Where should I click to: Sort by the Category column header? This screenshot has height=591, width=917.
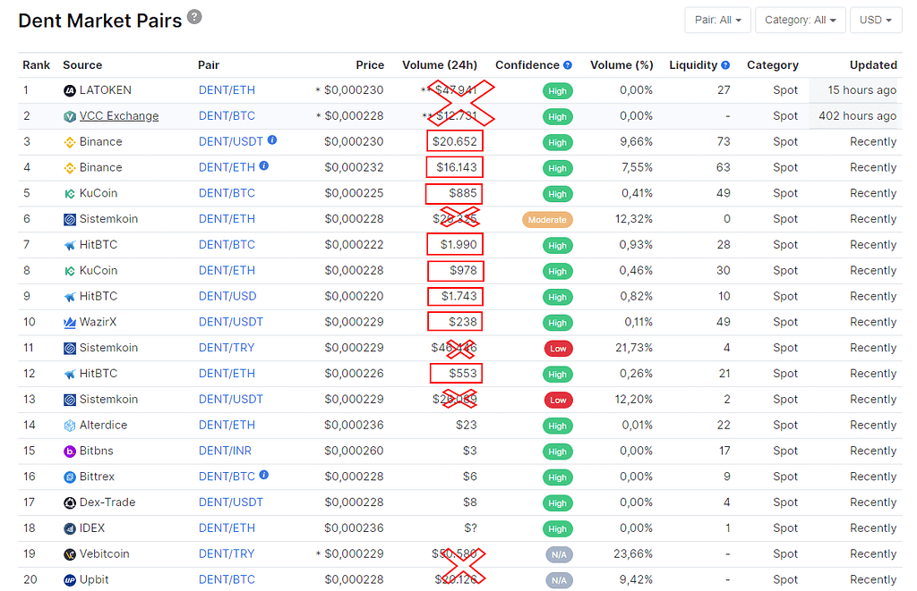[773, 65]
